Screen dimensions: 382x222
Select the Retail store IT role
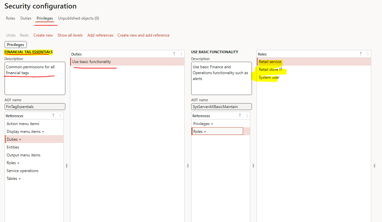tap(270, 70)
